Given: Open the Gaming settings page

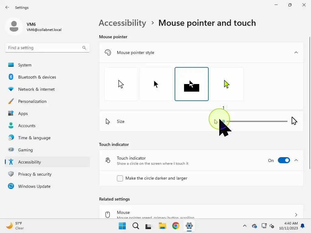Looking at the screenshot, I should point(47,150).
